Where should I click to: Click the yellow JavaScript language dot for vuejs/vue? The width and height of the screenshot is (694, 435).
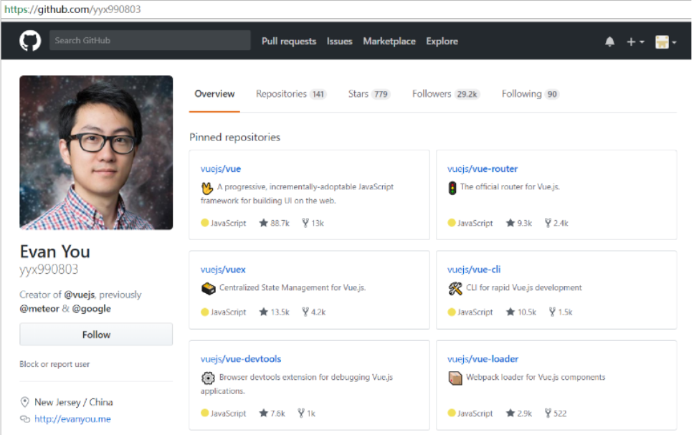tap(204, 223)
